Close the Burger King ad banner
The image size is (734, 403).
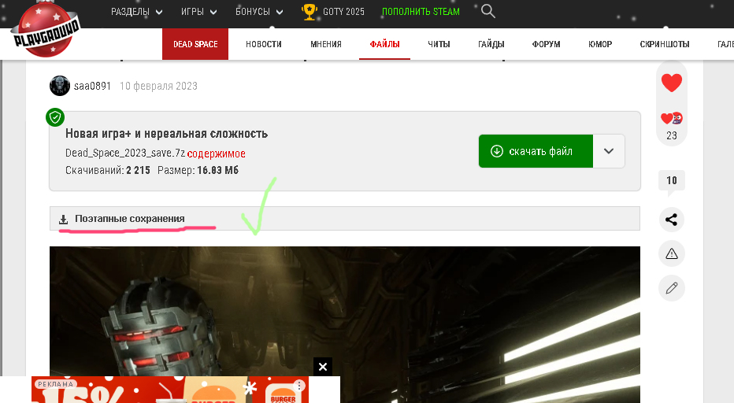coord(322,366)
